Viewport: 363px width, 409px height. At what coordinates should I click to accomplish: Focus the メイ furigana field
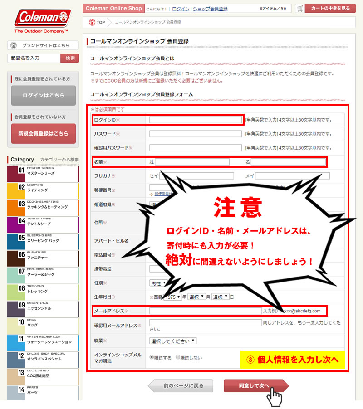(292, 176)
